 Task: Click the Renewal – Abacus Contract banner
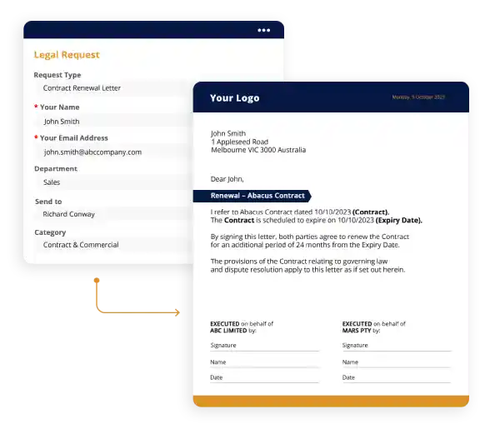point(252,196)
